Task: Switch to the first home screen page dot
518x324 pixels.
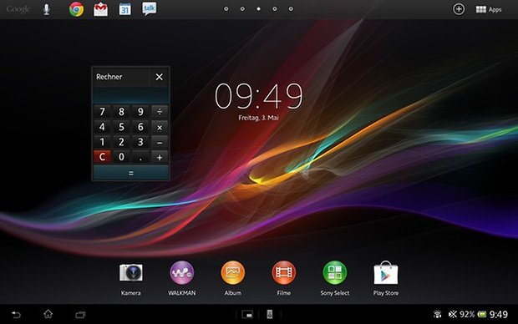Action: pos(226,9)
